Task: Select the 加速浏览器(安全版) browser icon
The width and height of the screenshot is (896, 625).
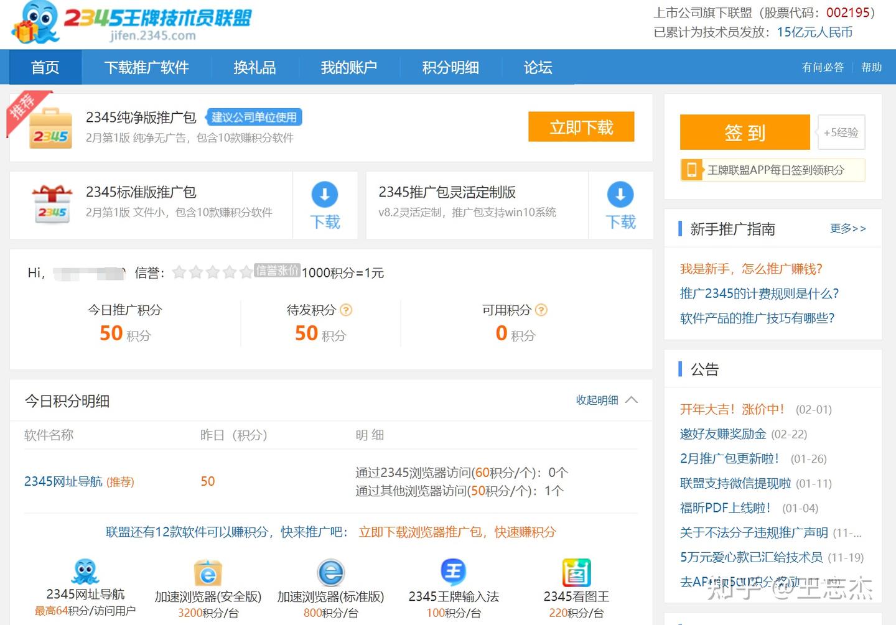Action: click(x=208, y=572)
